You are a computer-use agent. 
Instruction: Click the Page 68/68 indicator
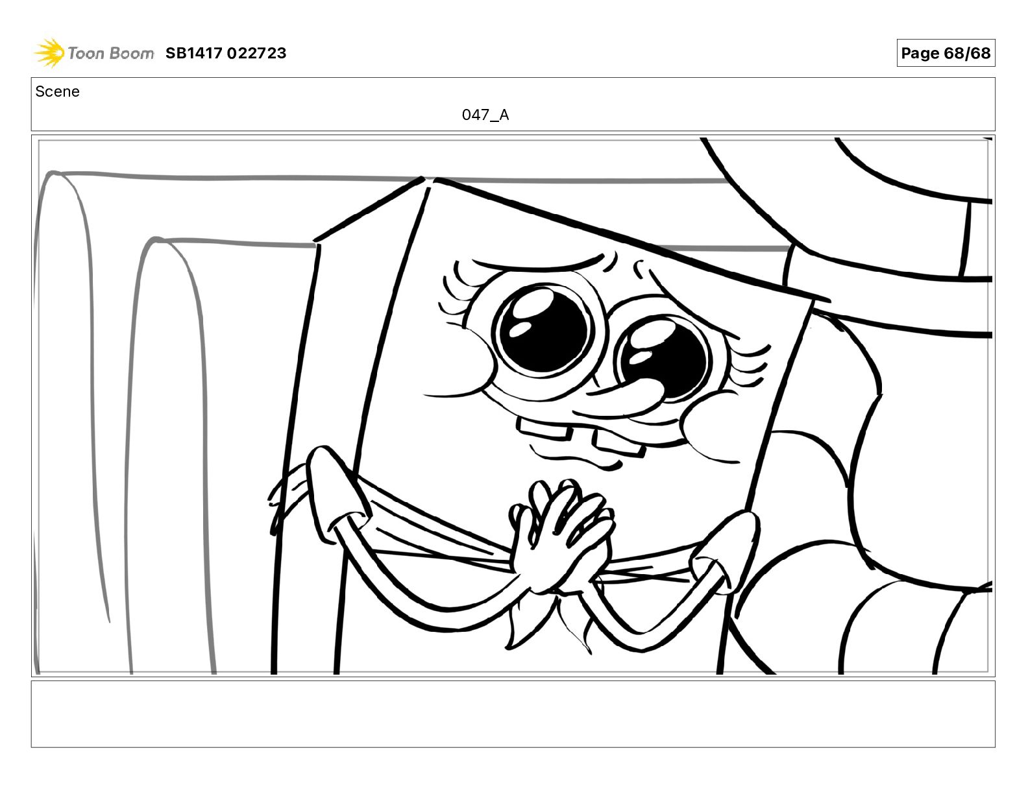[x=946, y=53]
